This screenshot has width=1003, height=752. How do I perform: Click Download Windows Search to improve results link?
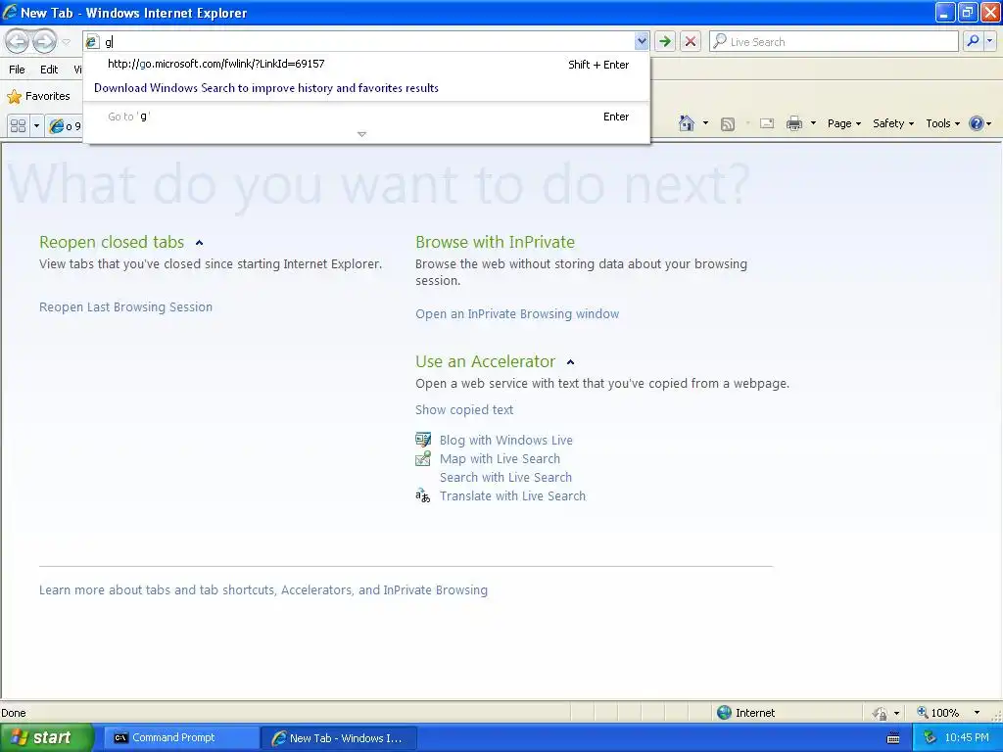pyautogui.click(x=266, y=88)
